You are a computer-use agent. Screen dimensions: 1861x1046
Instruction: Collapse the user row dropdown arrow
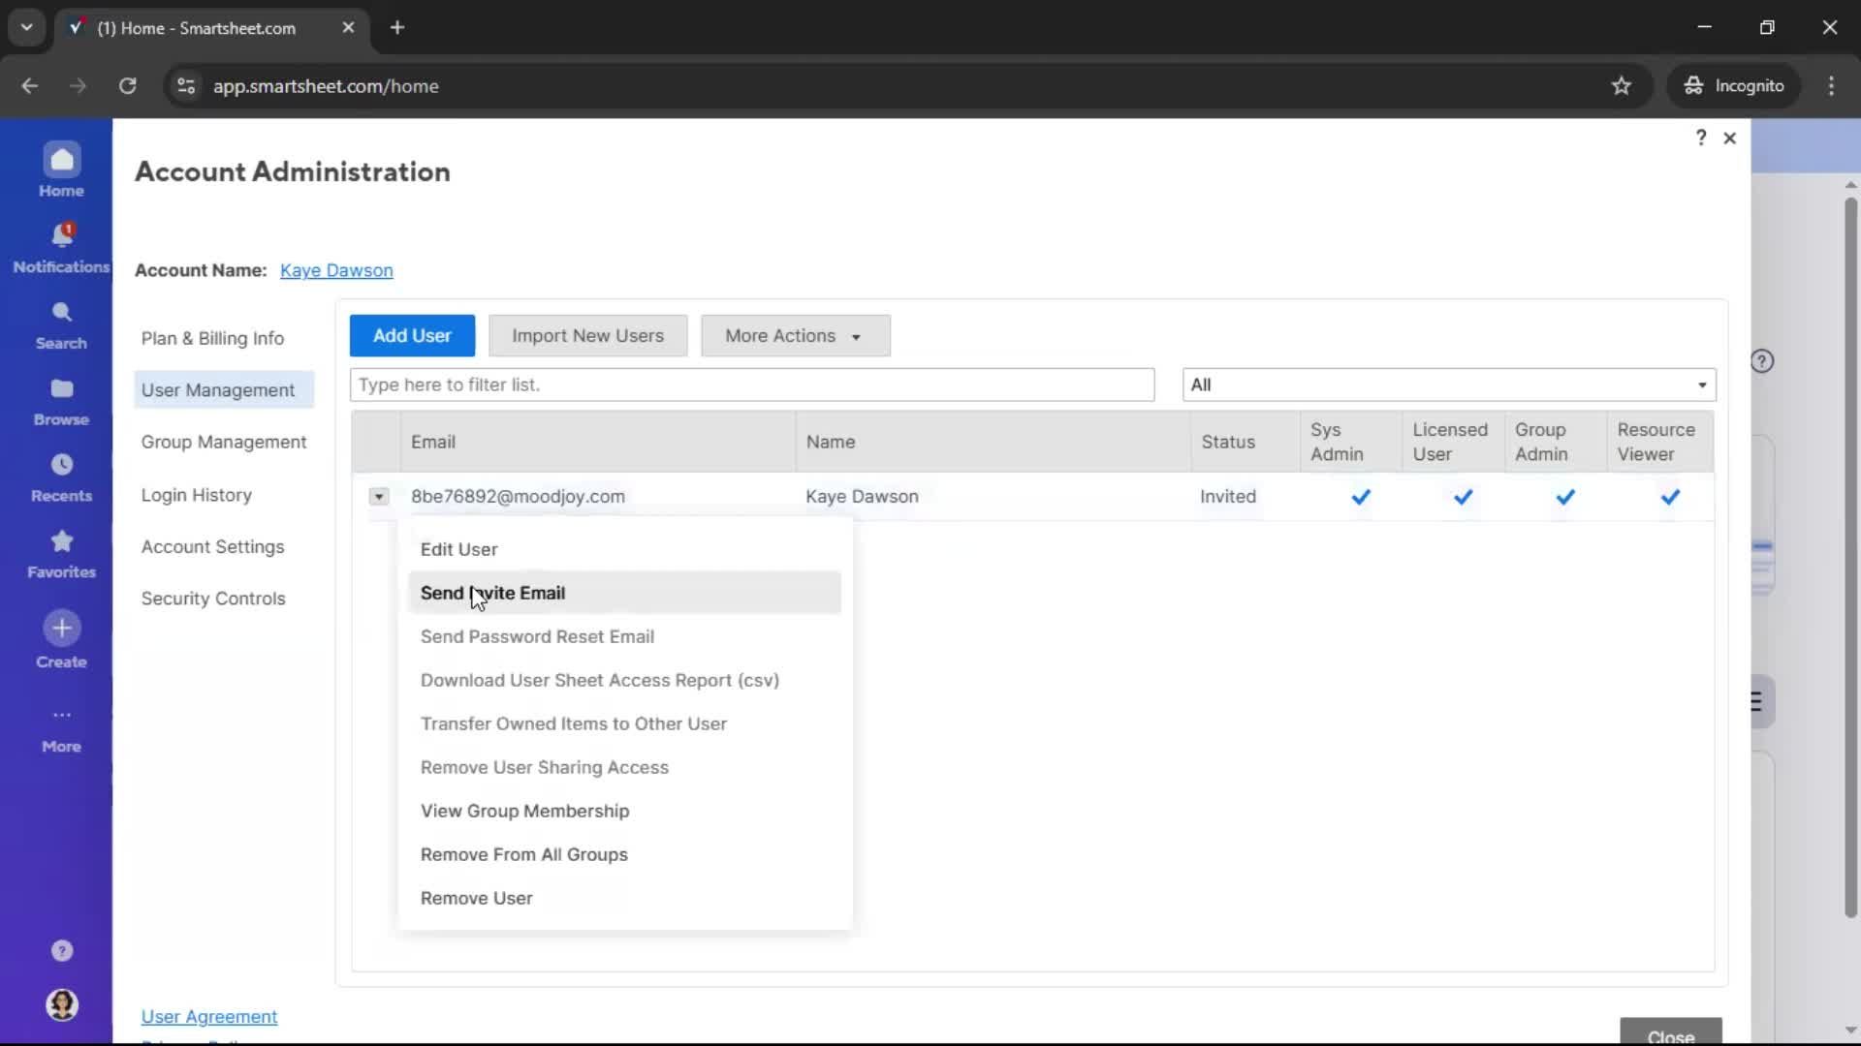pyautogui.click(x=379, y=497)
